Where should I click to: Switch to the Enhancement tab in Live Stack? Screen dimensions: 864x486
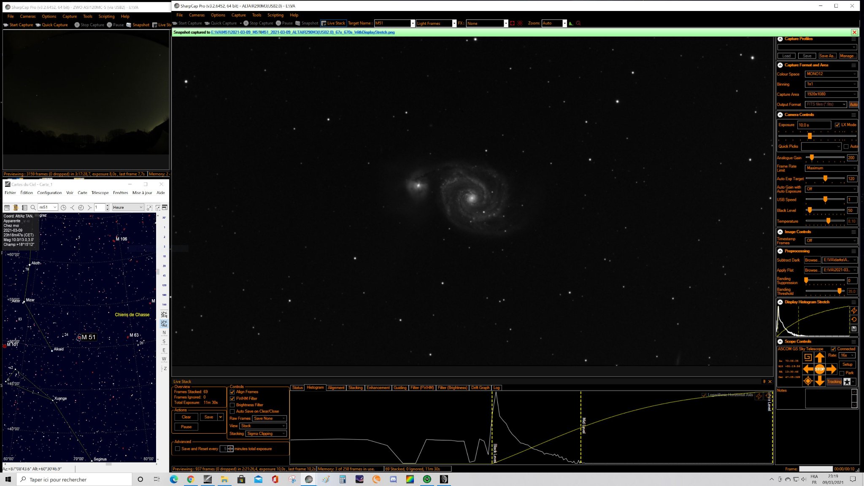pyautogui.click(x=378, y=388)
